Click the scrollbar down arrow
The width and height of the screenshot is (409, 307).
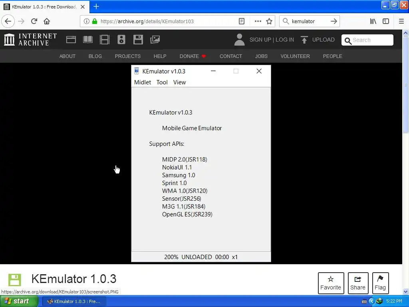pyautogui.click(x=405, y=291)
